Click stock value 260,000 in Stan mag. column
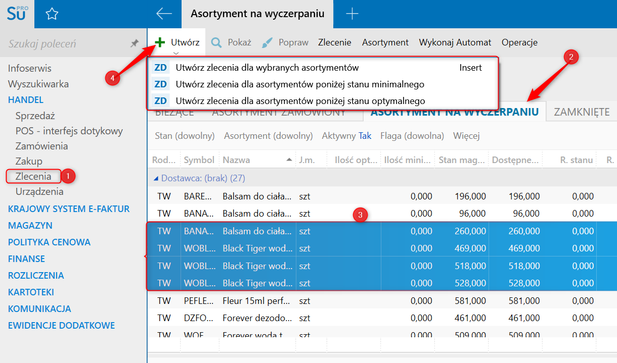 (470, 231)
